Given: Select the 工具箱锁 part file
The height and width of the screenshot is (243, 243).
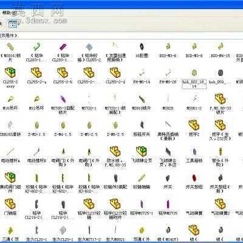Looking at the screenshot, I should click(x=194, y=151).
